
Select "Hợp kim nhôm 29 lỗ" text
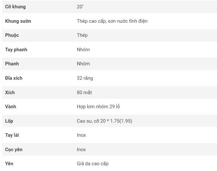[98, 107]
